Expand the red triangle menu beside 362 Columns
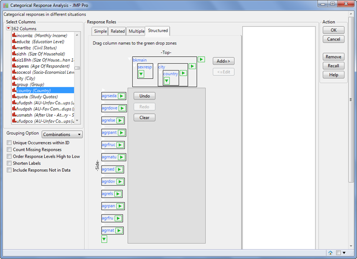 (9, 28)
